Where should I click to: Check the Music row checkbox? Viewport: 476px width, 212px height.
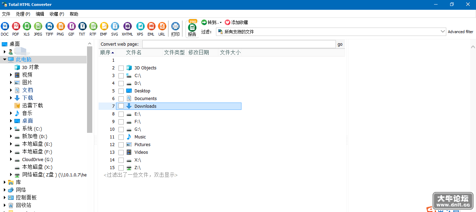(121, 137)
